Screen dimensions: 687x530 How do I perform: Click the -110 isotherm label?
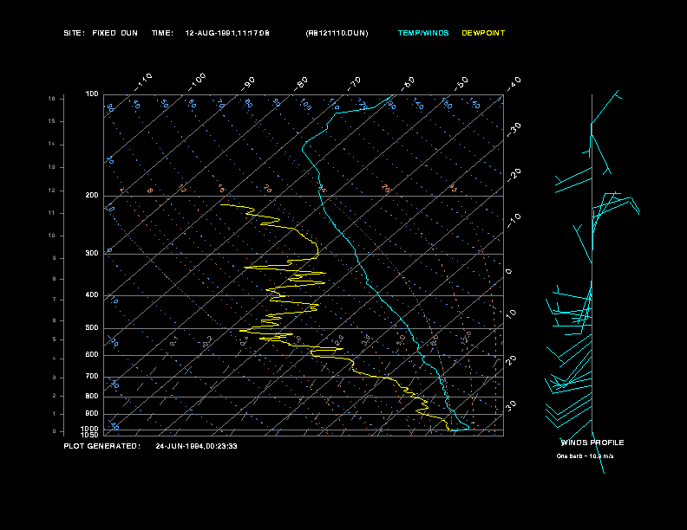pyautogui.click(x=143, y=82)
